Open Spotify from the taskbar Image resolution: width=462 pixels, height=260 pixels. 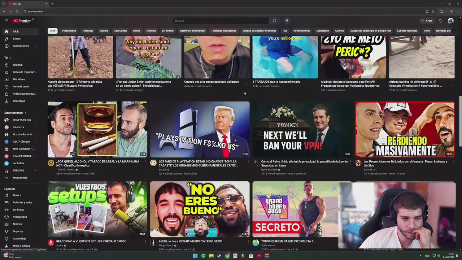(203, 256)
